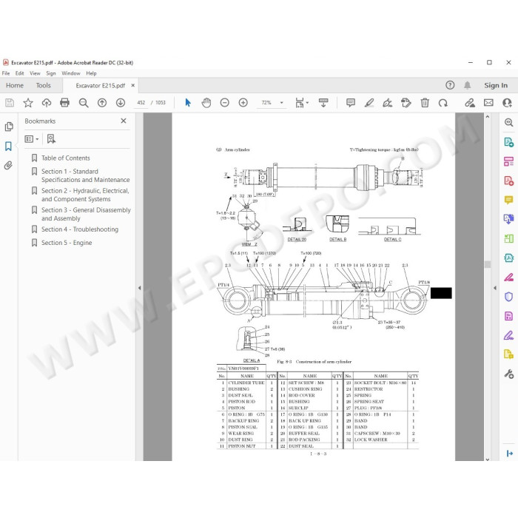518x518 pixels.
Task: Open the More Tools wrench icon
Action: pos(509,374)
